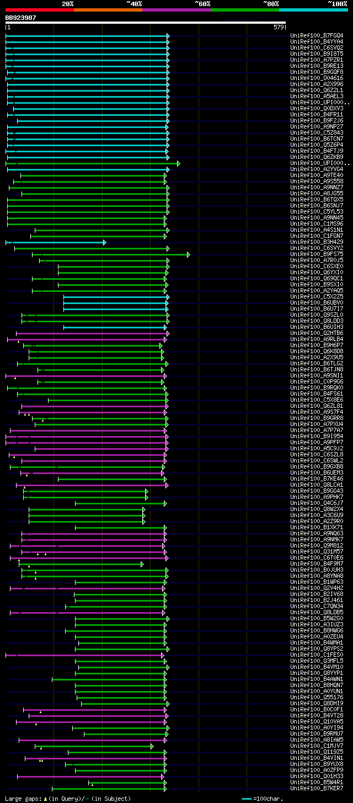This screenshot has width=353, height=803.
Task: Click the red 20% identity legend segment
Action: tap(39, 10)
